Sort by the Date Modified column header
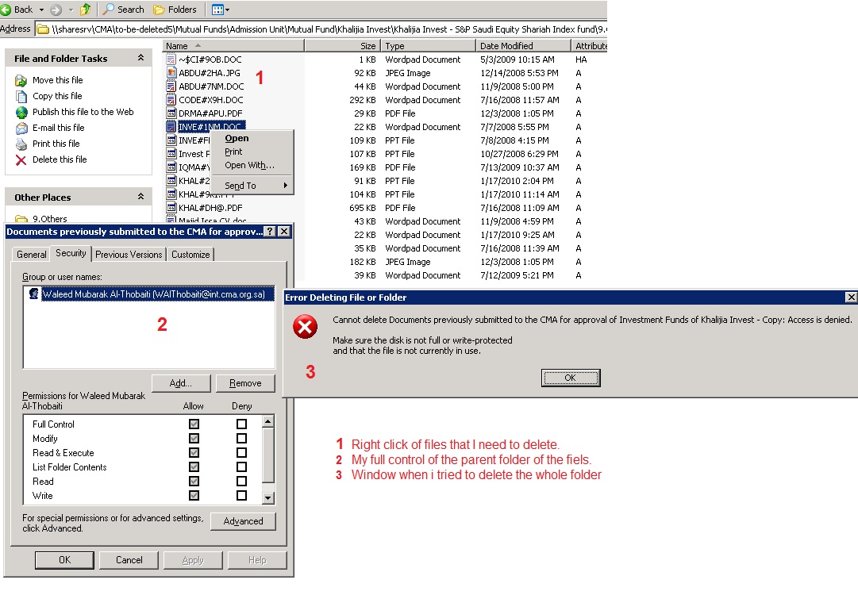 [524, 46]
